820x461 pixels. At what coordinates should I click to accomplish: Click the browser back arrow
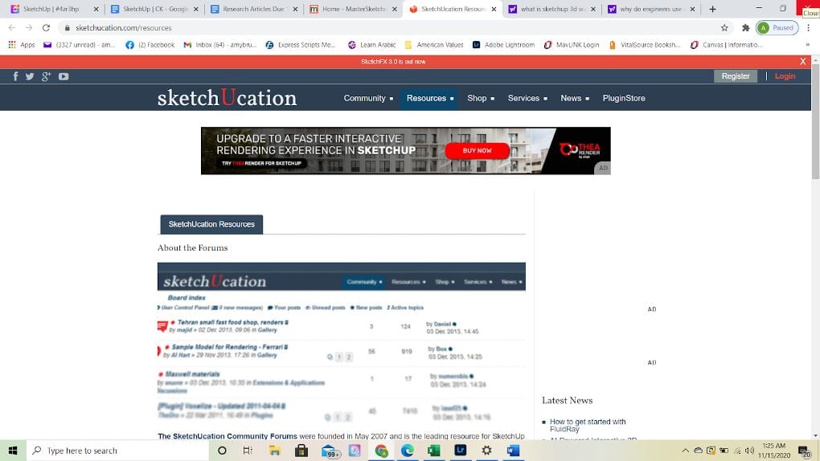pos(12,27)
